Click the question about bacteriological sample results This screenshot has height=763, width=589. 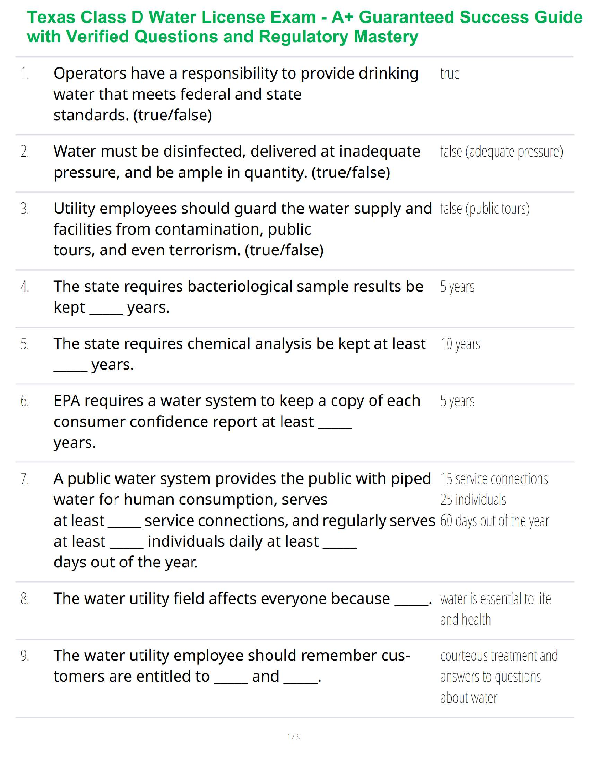click(238, 297)
